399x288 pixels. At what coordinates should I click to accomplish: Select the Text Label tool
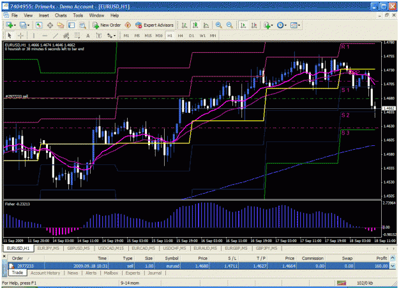click(99, 36)
